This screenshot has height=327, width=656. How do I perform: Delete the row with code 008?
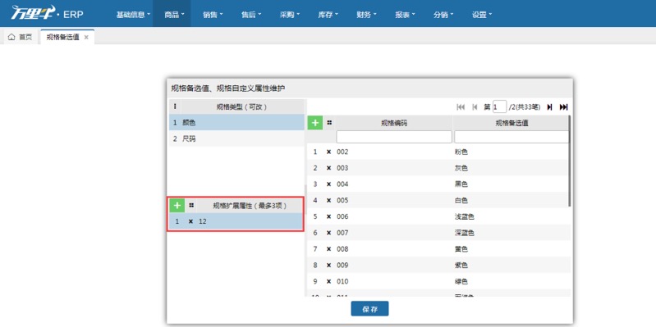tap(328, 249)
